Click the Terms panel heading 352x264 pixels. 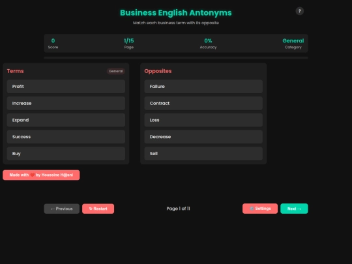(x=15, y=71)
